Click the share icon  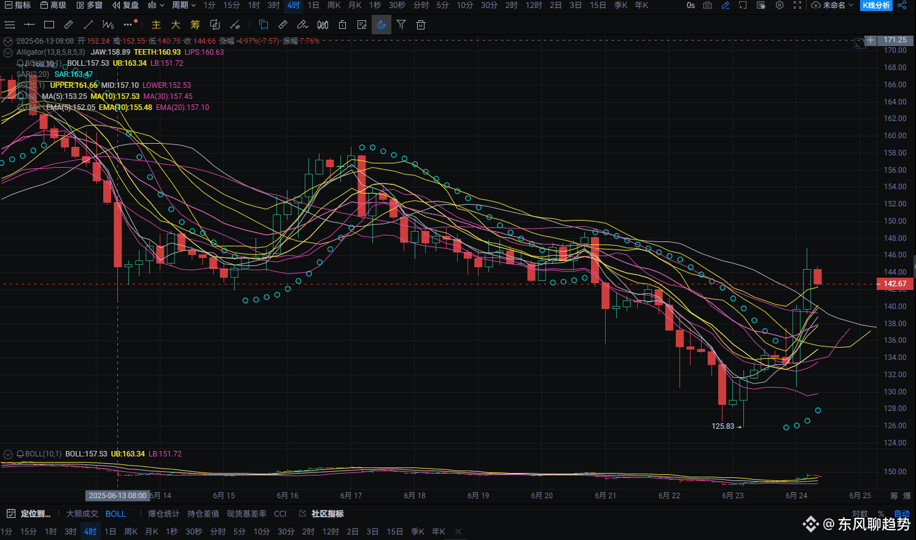[902, 5]
